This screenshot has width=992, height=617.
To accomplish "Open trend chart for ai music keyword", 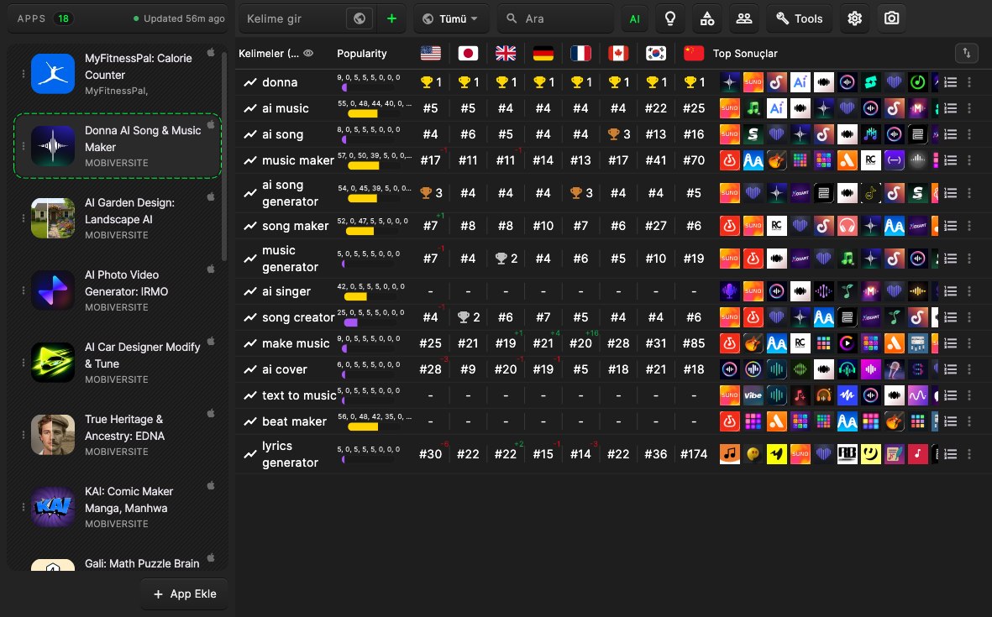I will click(x=250, y=108).
